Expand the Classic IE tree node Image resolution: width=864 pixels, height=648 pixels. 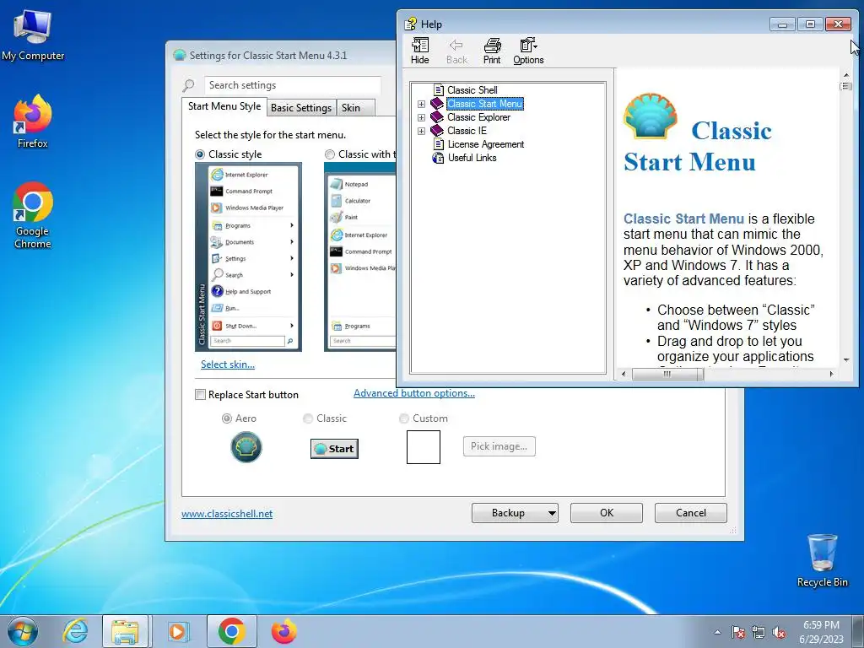coord(422,131)
